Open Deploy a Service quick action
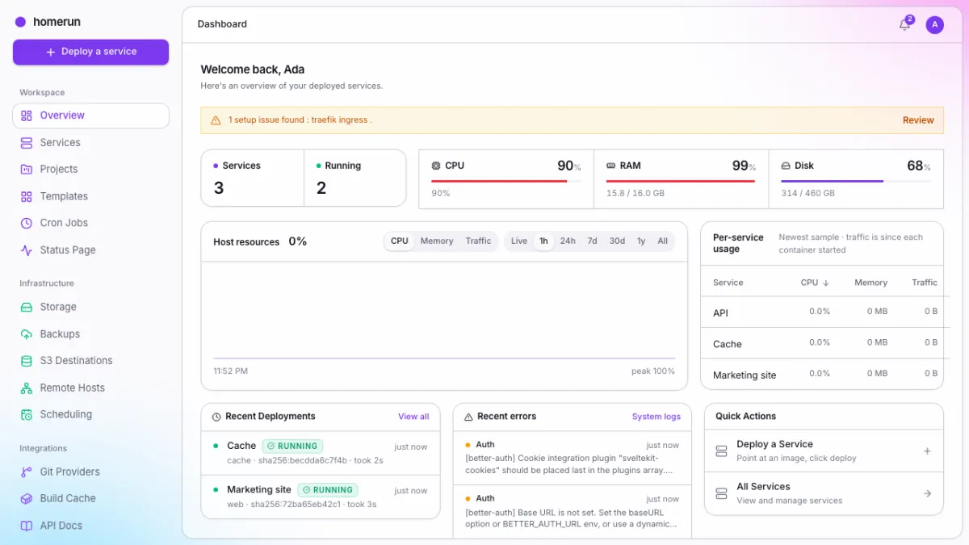This screenshot has width=969, height=545. coord(824,451)
